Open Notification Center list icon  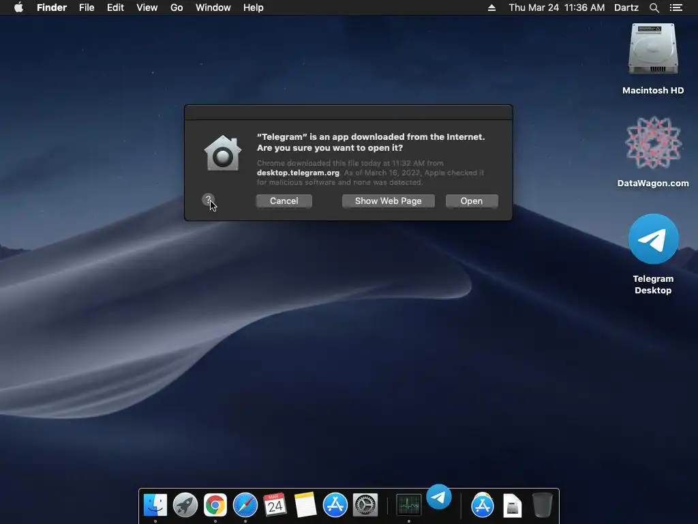(x=676, y=8)
